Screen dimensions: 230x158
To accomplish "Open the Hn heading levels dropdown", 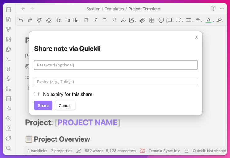I will coord(76,20).
